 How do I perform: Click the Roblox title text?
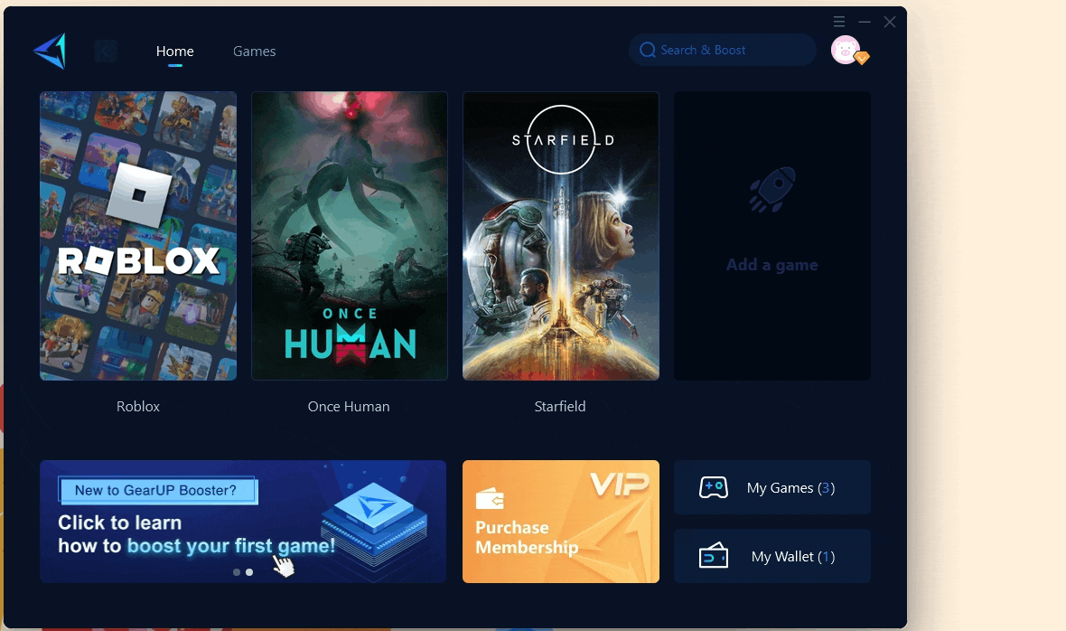click(138, 407)
